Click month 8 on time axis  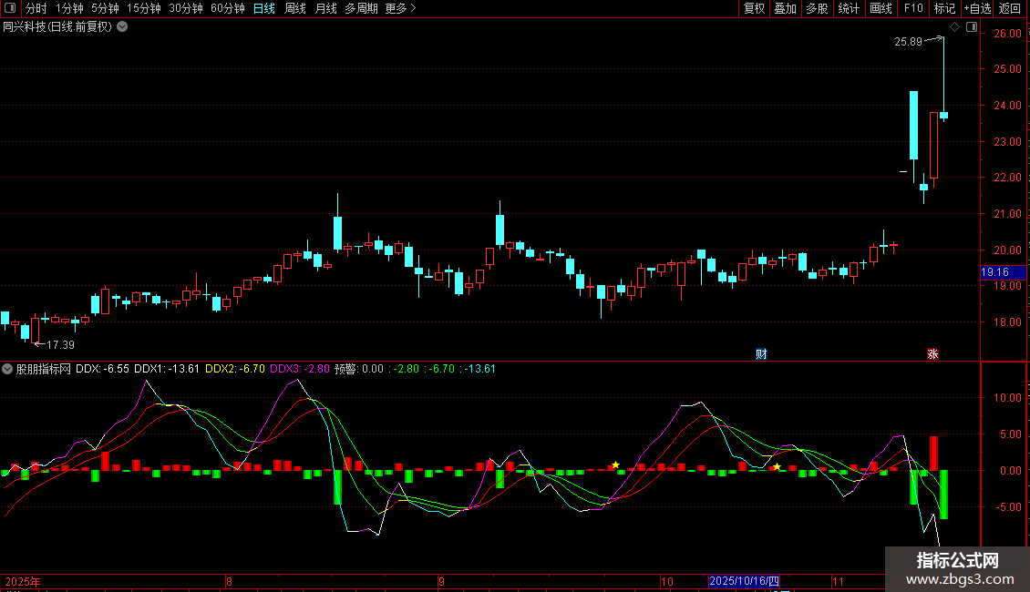229,581
